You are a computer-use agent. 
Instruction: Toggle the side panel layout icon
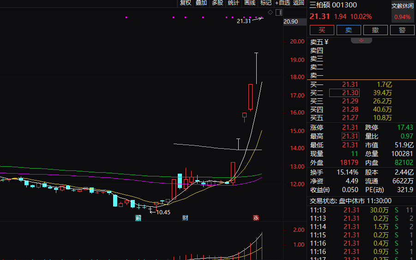[x=279, y=12]
